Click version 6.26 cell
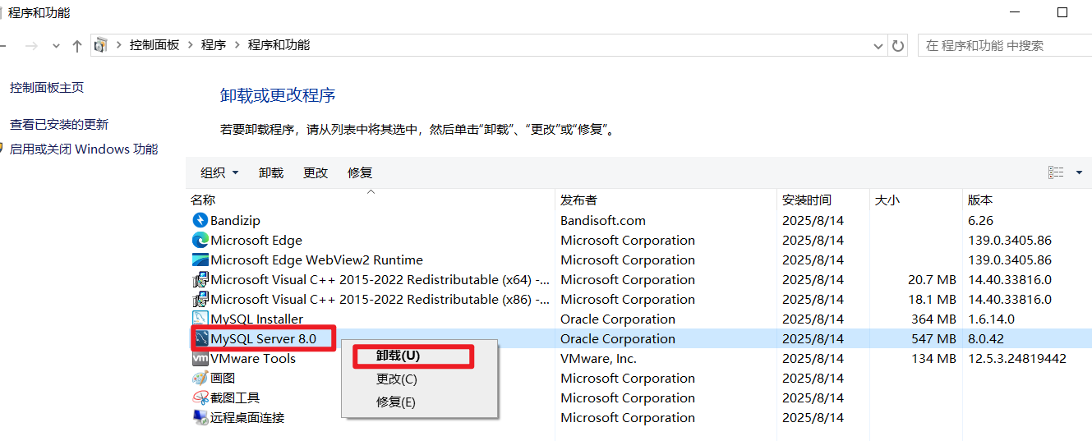Image resolution: width=1092 pixels, height=441 pixels. pyautogui.click(x=981, y=220)
